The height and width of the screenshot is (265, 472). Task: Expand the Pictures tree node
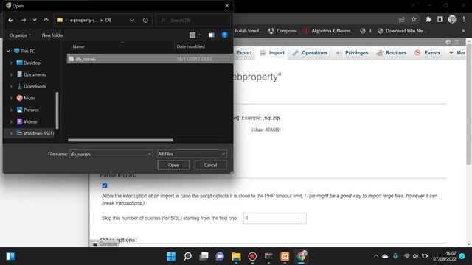click(11, 110)
